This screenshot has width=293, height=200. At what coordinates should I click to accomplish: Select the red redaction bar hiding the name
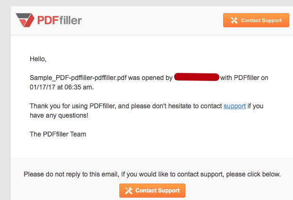point(197,77)
